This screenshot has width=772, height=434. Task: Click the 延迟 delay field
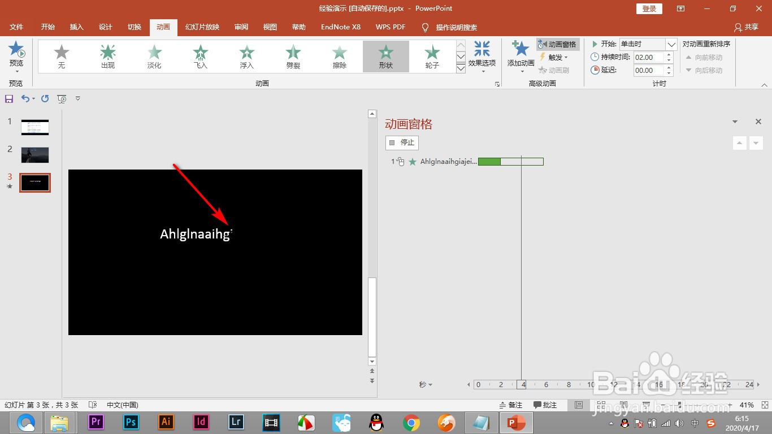649,70
